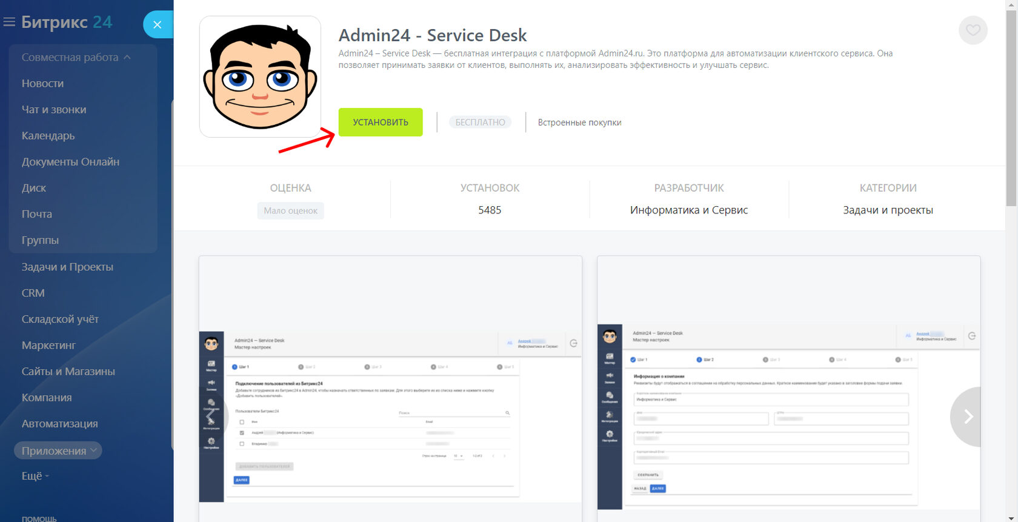Expand the Приложения dropdown
This screenshot has width=1018, height=522.
click(58, 450)
